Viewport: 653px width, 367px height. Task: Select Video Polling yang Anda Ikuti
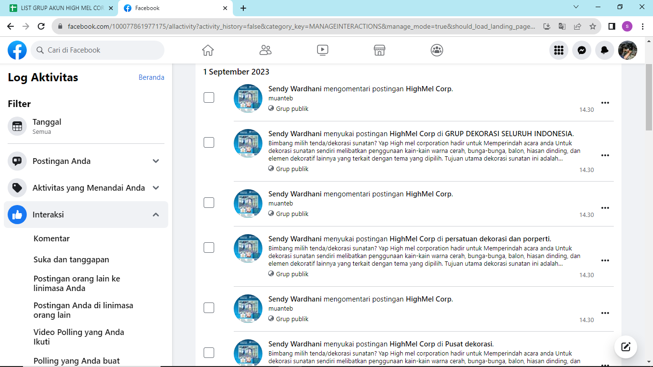tap(79, 337)
